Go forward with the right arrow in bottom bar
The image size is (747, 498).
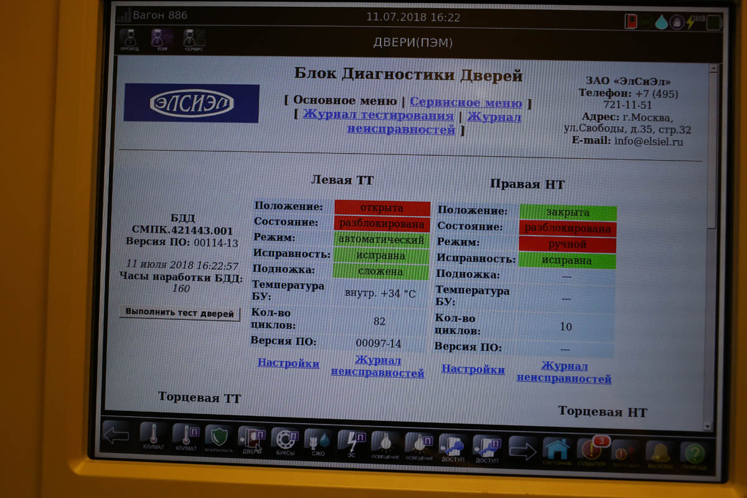point(523,448)
